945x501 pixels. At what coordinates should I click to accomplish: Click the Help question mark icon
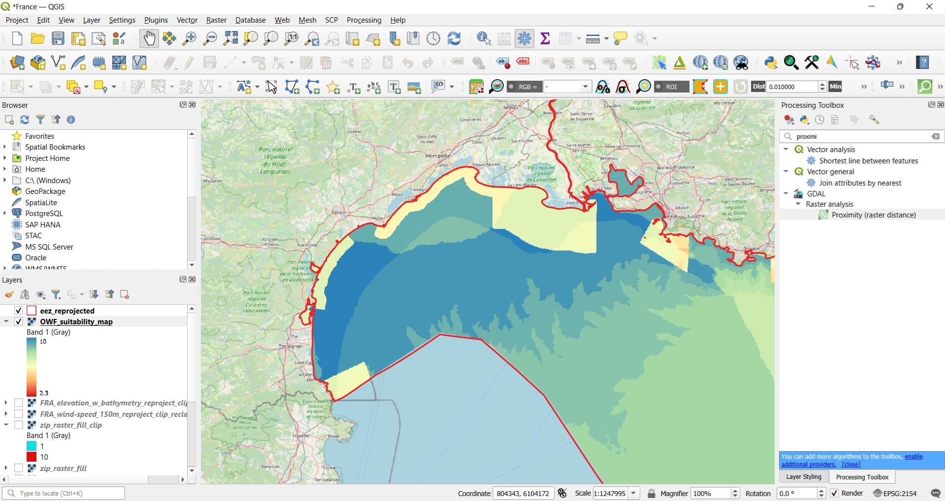point(923,63)
